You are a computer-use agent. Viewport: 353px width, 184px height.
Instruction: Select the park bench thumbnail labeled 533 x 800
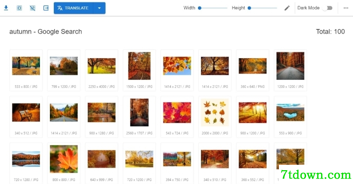pos(26,66)
